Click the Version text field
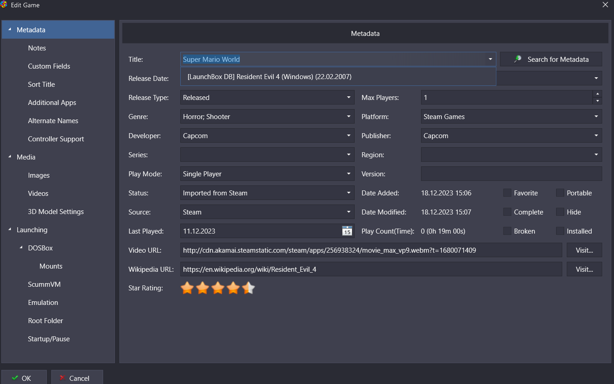The height and width of the screenshot is (384, 614). [511, 174]
